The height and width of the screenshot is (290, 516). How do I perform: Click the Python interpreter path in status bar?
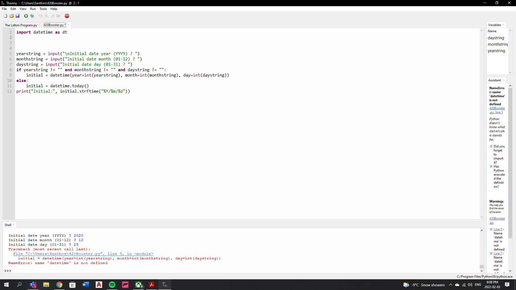pyautogui.click(x=485, y=277)
